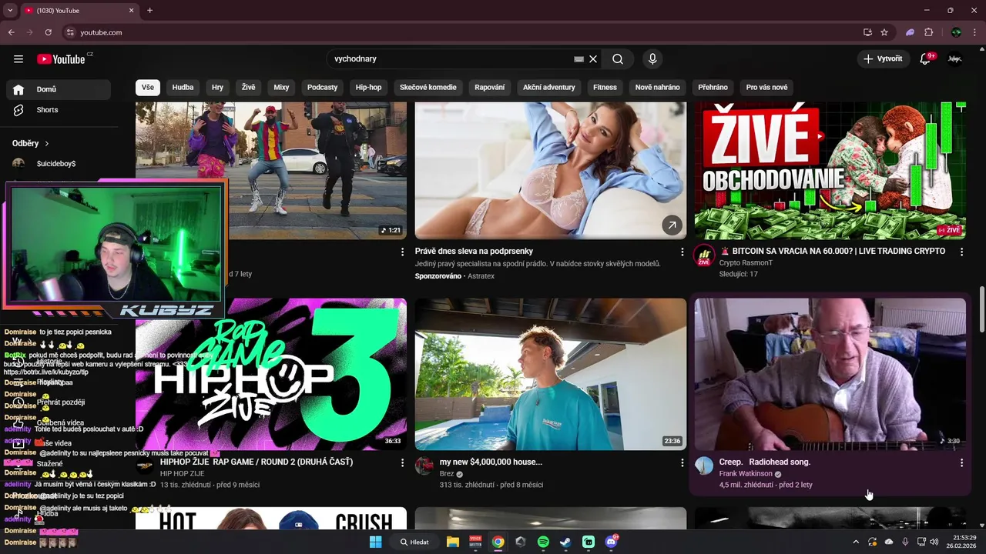Select the Fitness filter chip
986x554 pixels.
pos(605,88)
